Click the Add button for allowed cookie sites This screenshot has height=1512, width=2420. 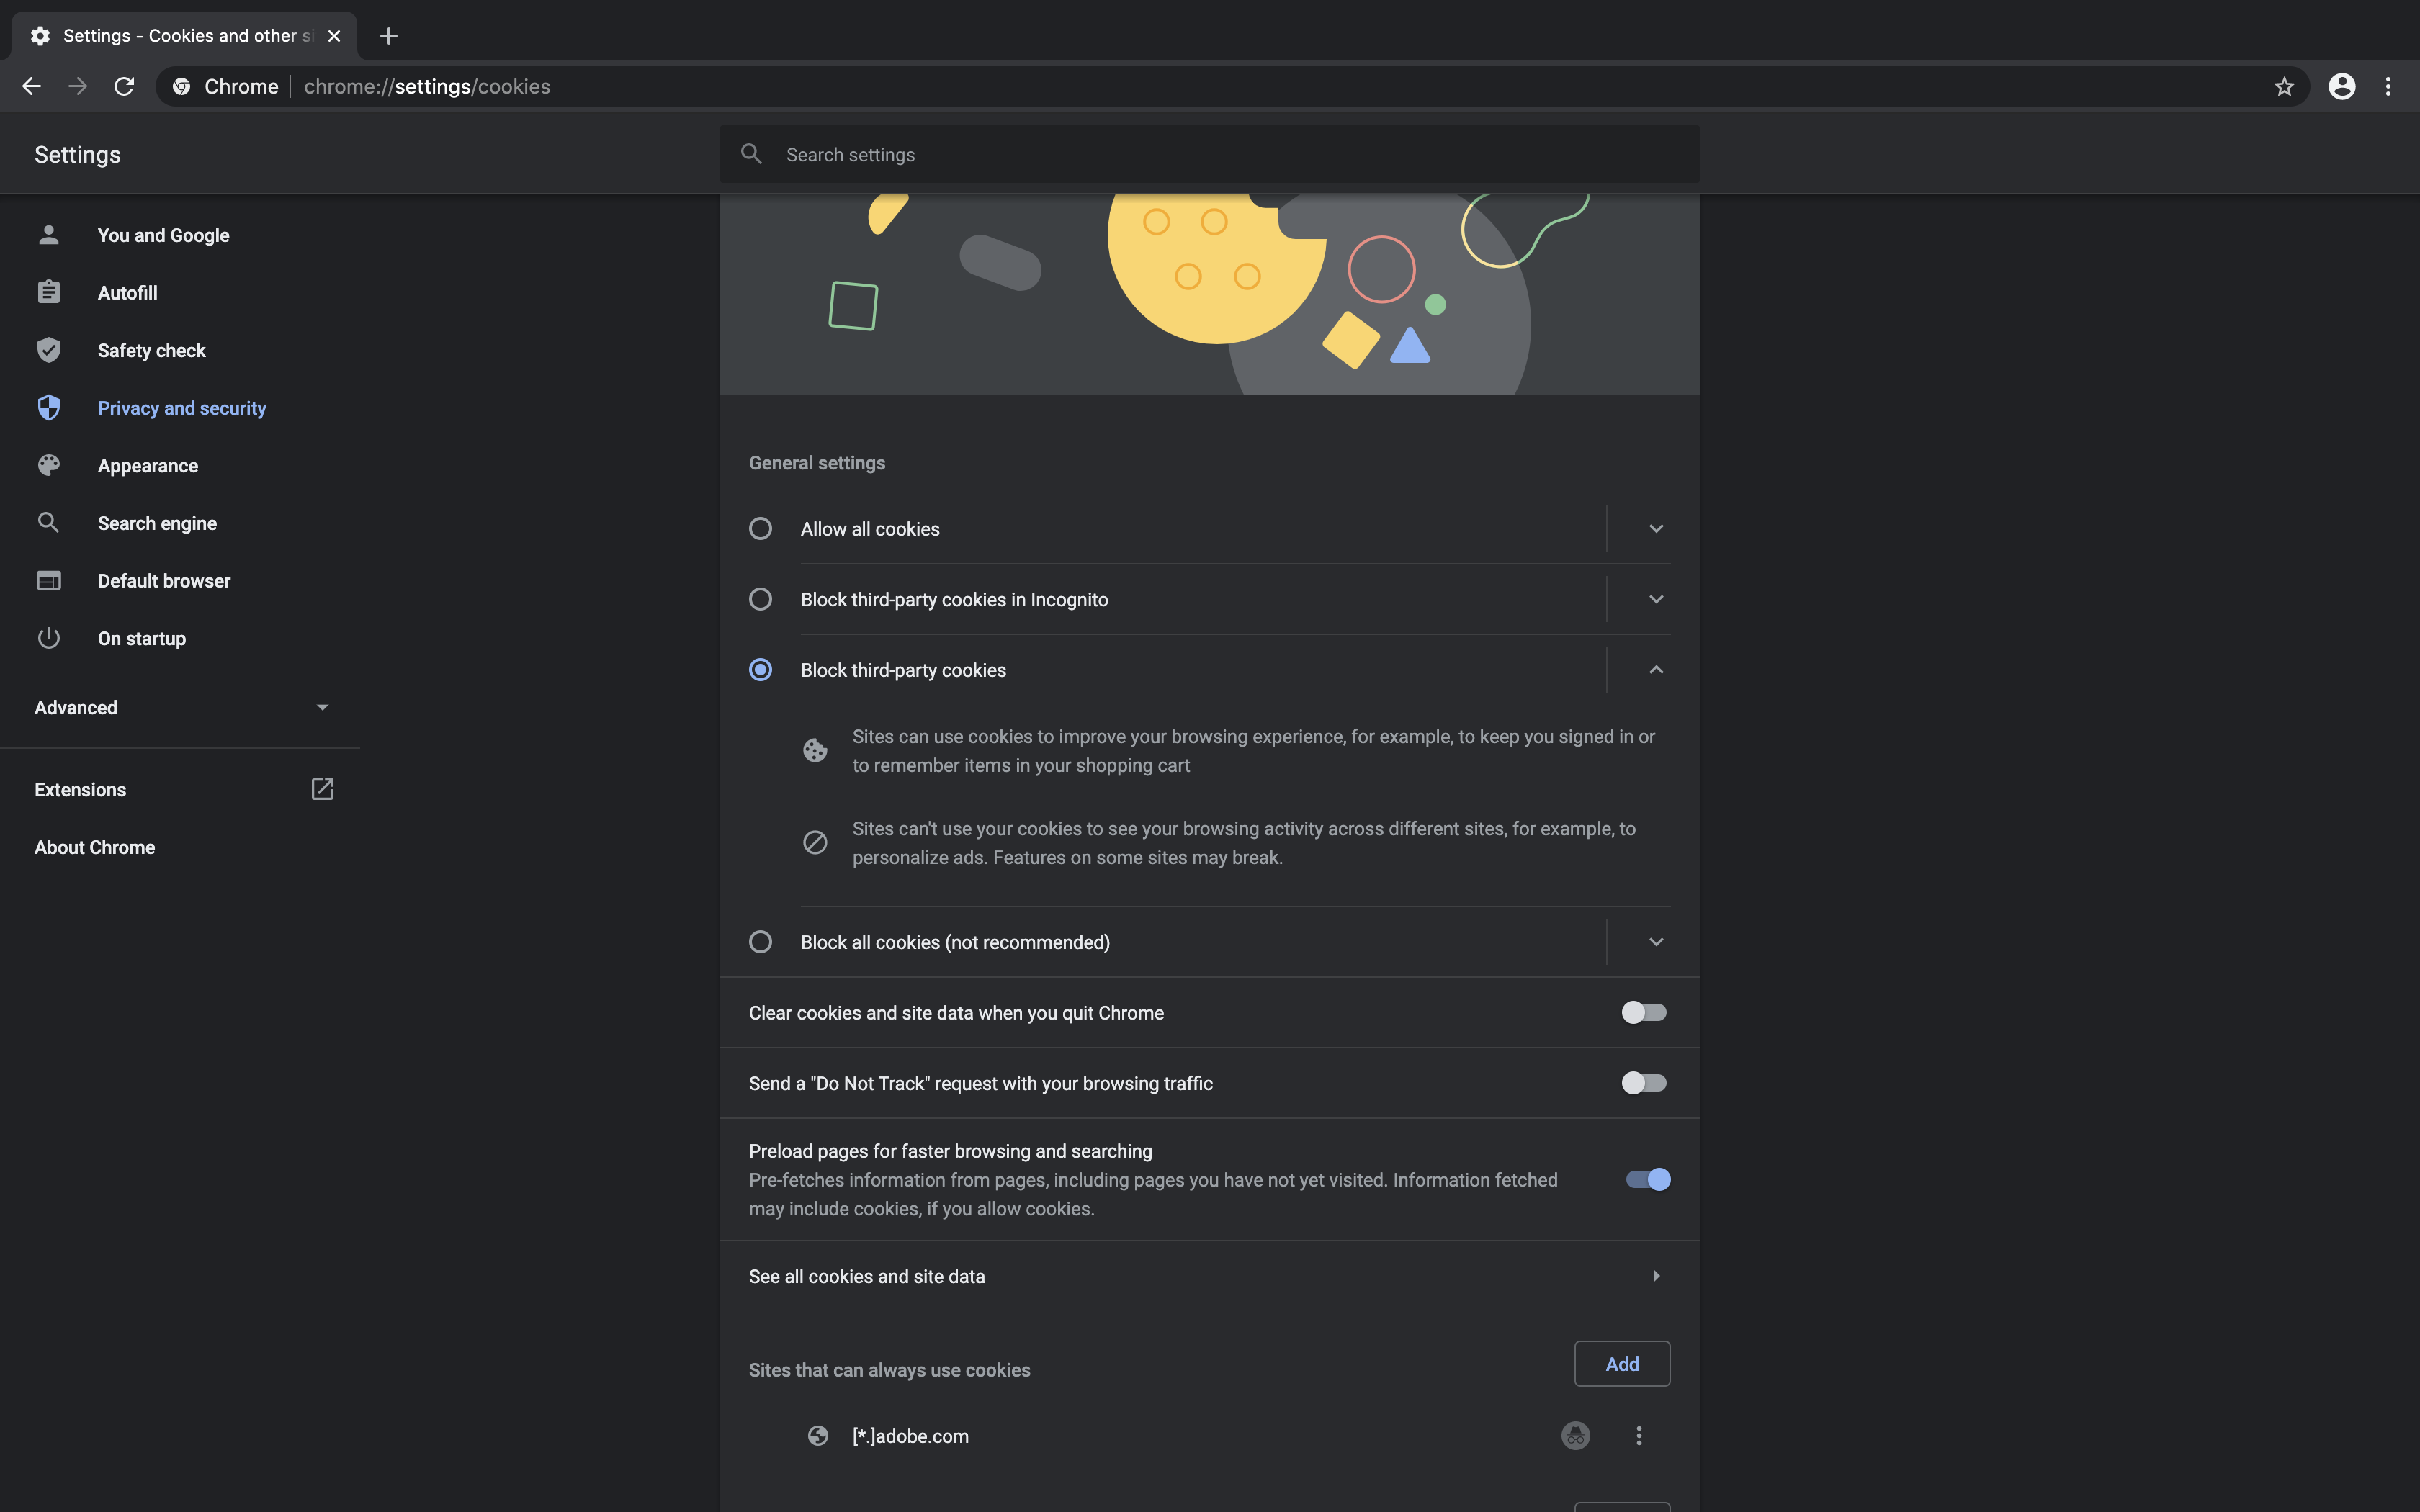click(1622, 1363)
